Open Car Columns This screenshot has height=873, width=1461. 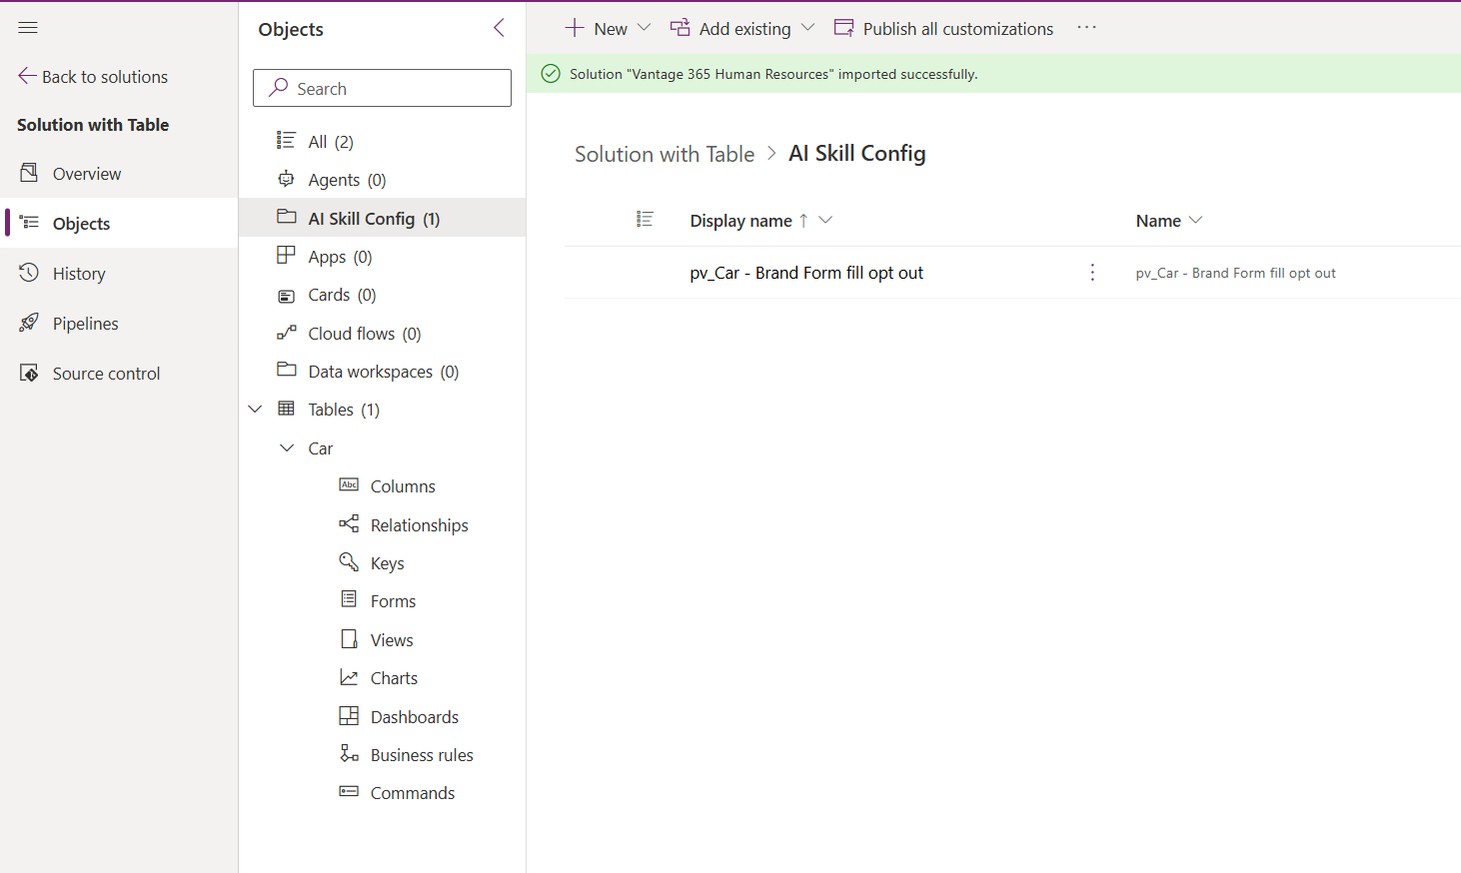click(x=403, y=486)
